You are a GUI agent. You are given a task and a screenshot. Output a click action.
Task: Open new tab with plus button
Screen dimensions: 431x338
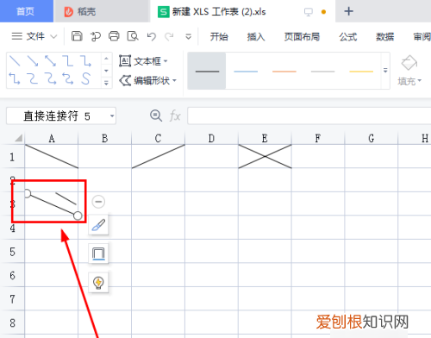tap(348, 11)
